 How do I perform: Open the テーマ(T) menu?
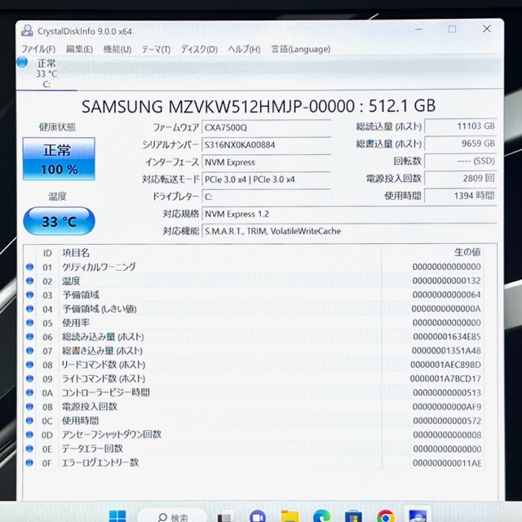156,49
